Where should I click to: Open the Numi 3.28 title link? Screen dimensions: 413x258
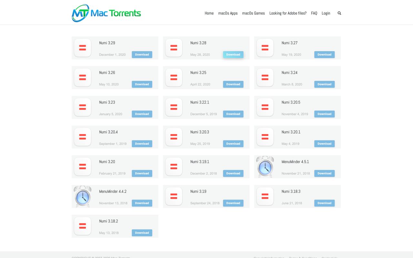pyautogui.click(x=198, y=43)
